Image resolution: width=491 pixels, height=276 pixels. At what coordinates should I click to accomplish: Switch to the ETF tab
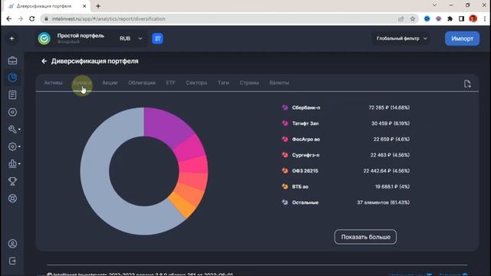pos(170,83)
